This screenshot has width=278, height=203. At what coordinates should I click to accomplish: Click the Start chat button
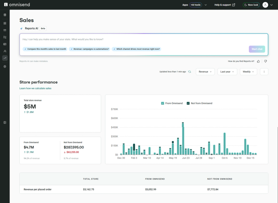(x=257, y=49)
